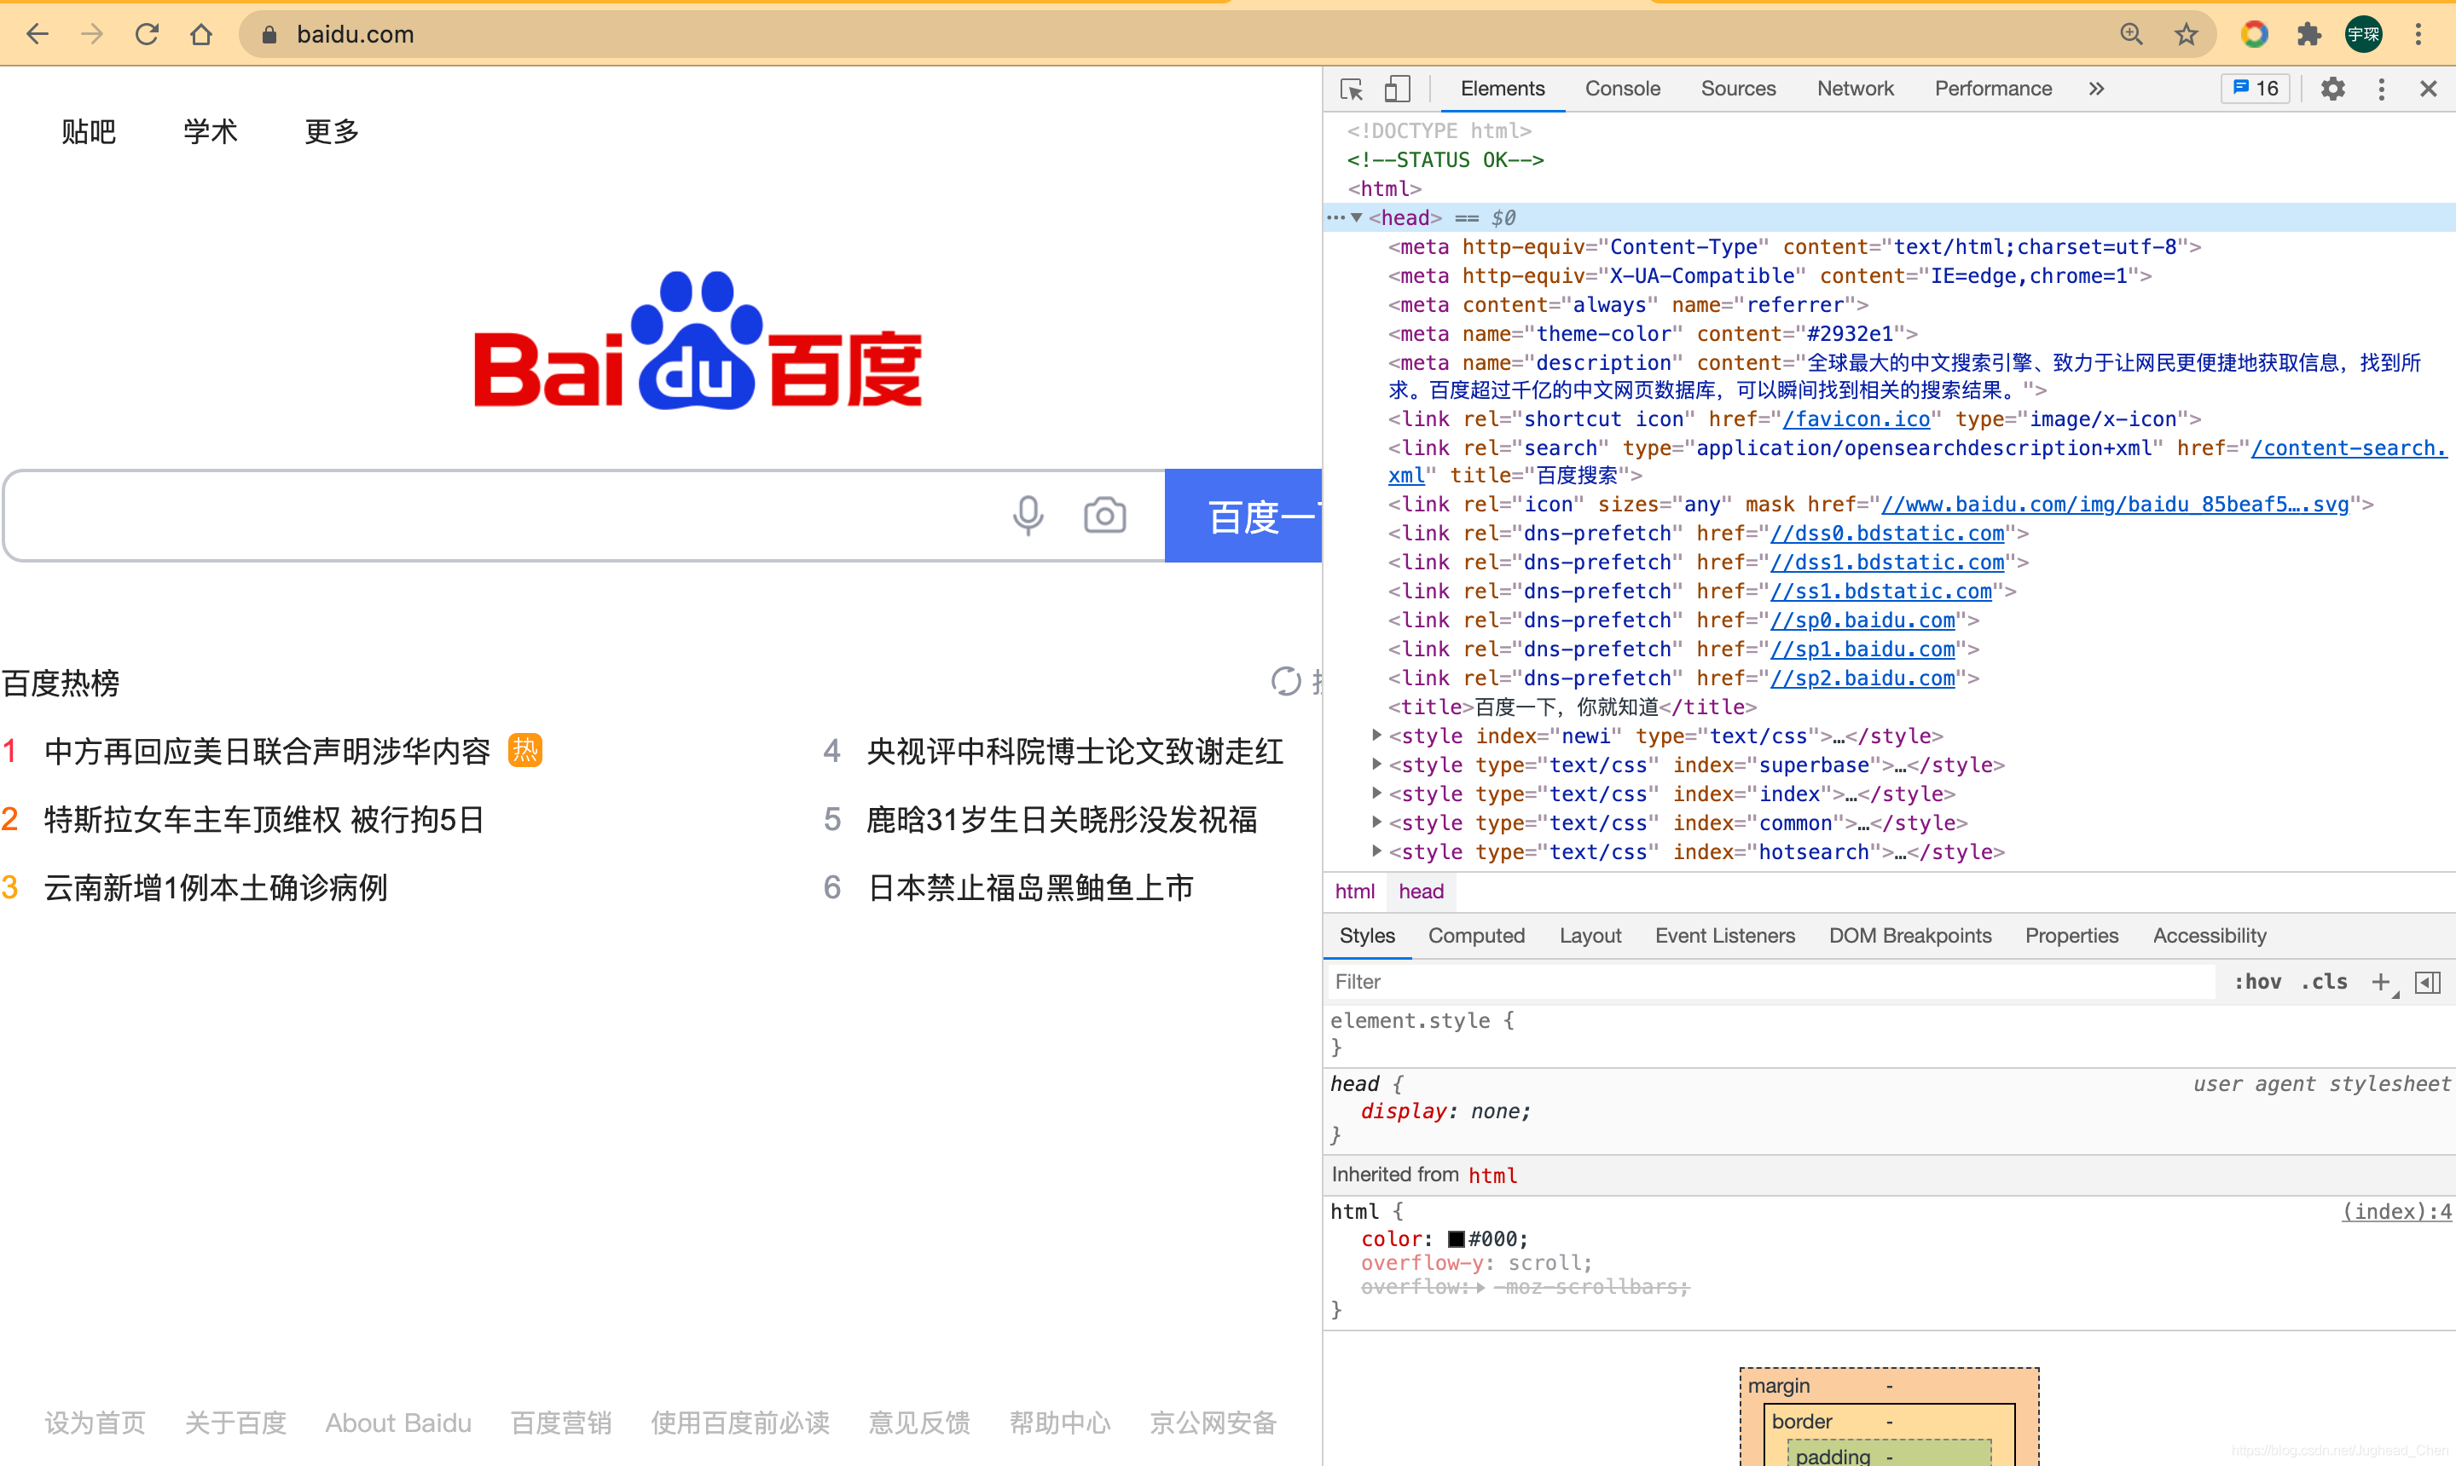This screenshot has width=2456, height=1466.
Task: Collapse the head element in DOM tree
Action: (x=1357, y=217)
